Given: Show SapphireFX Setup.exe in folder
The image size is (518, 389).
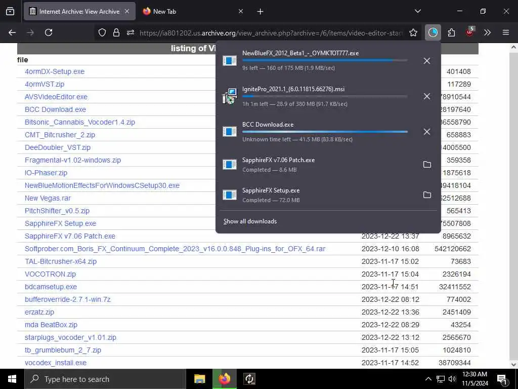Looking at the screenshot, I should (x=427, y=195).
